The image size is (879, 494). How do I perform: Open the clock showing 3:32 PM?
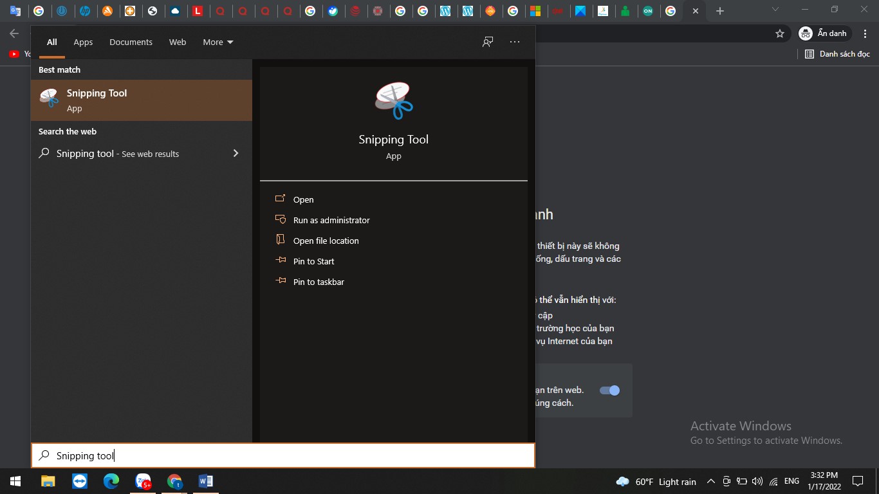click(824, 481)
